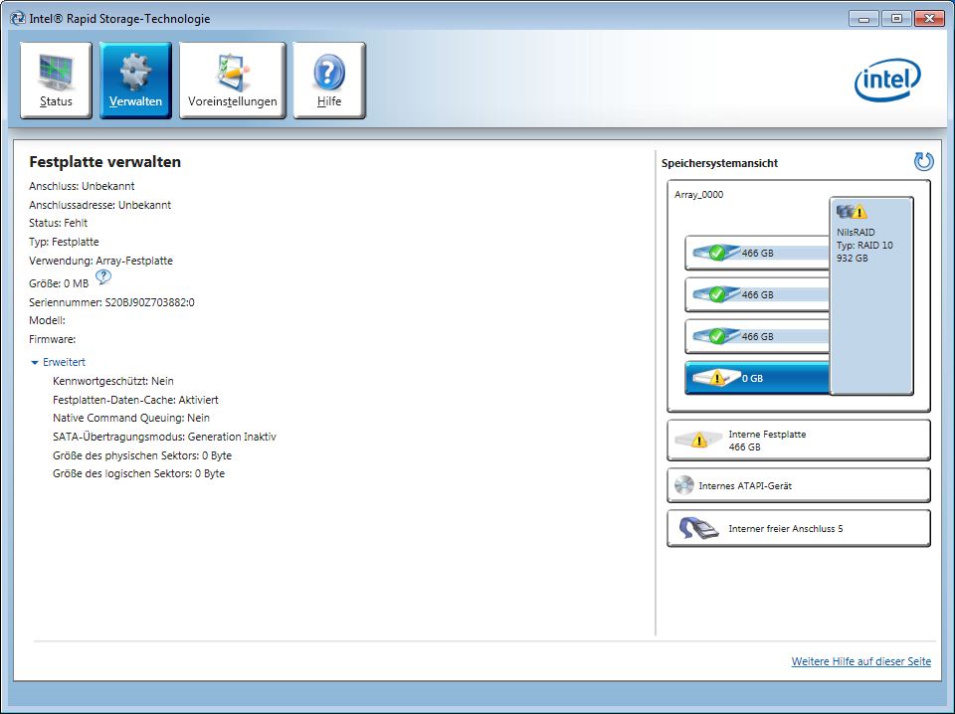Open the Hilfe tab

point(329,81)
